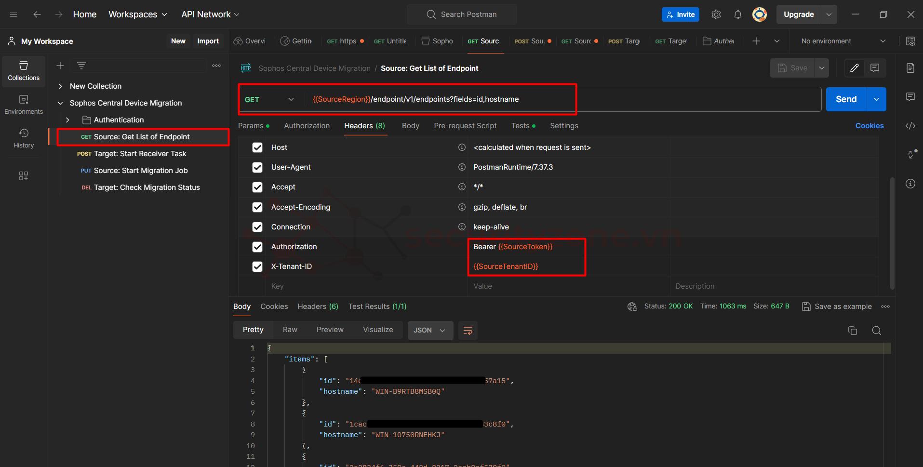Switch to the request Authorization tab
The width and height of the screenshot is (923, 467).
click(x=307, y=126)
